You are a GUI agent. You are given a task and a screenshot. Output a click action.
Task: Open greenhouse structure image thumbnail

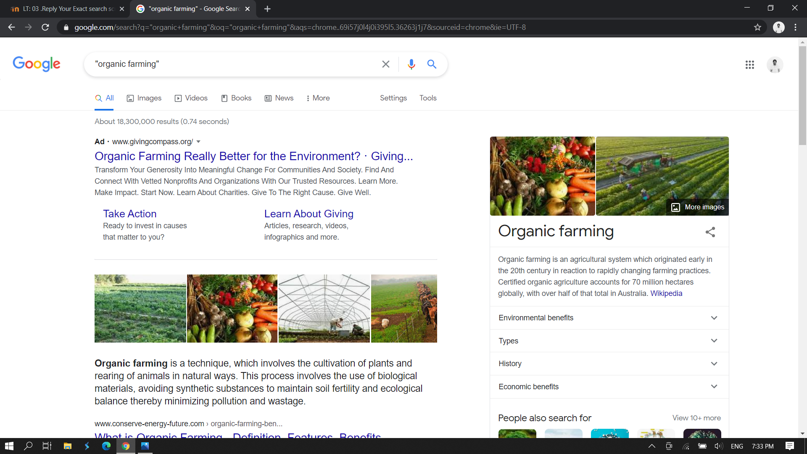pos(324,309)
